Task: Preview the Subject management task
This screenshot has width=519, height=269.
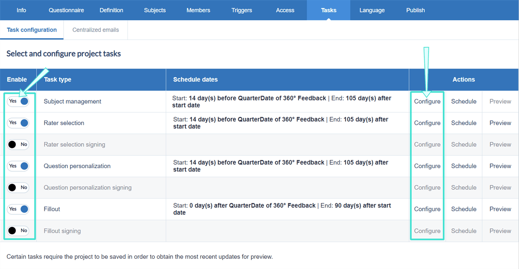Action: coord(500,101)
